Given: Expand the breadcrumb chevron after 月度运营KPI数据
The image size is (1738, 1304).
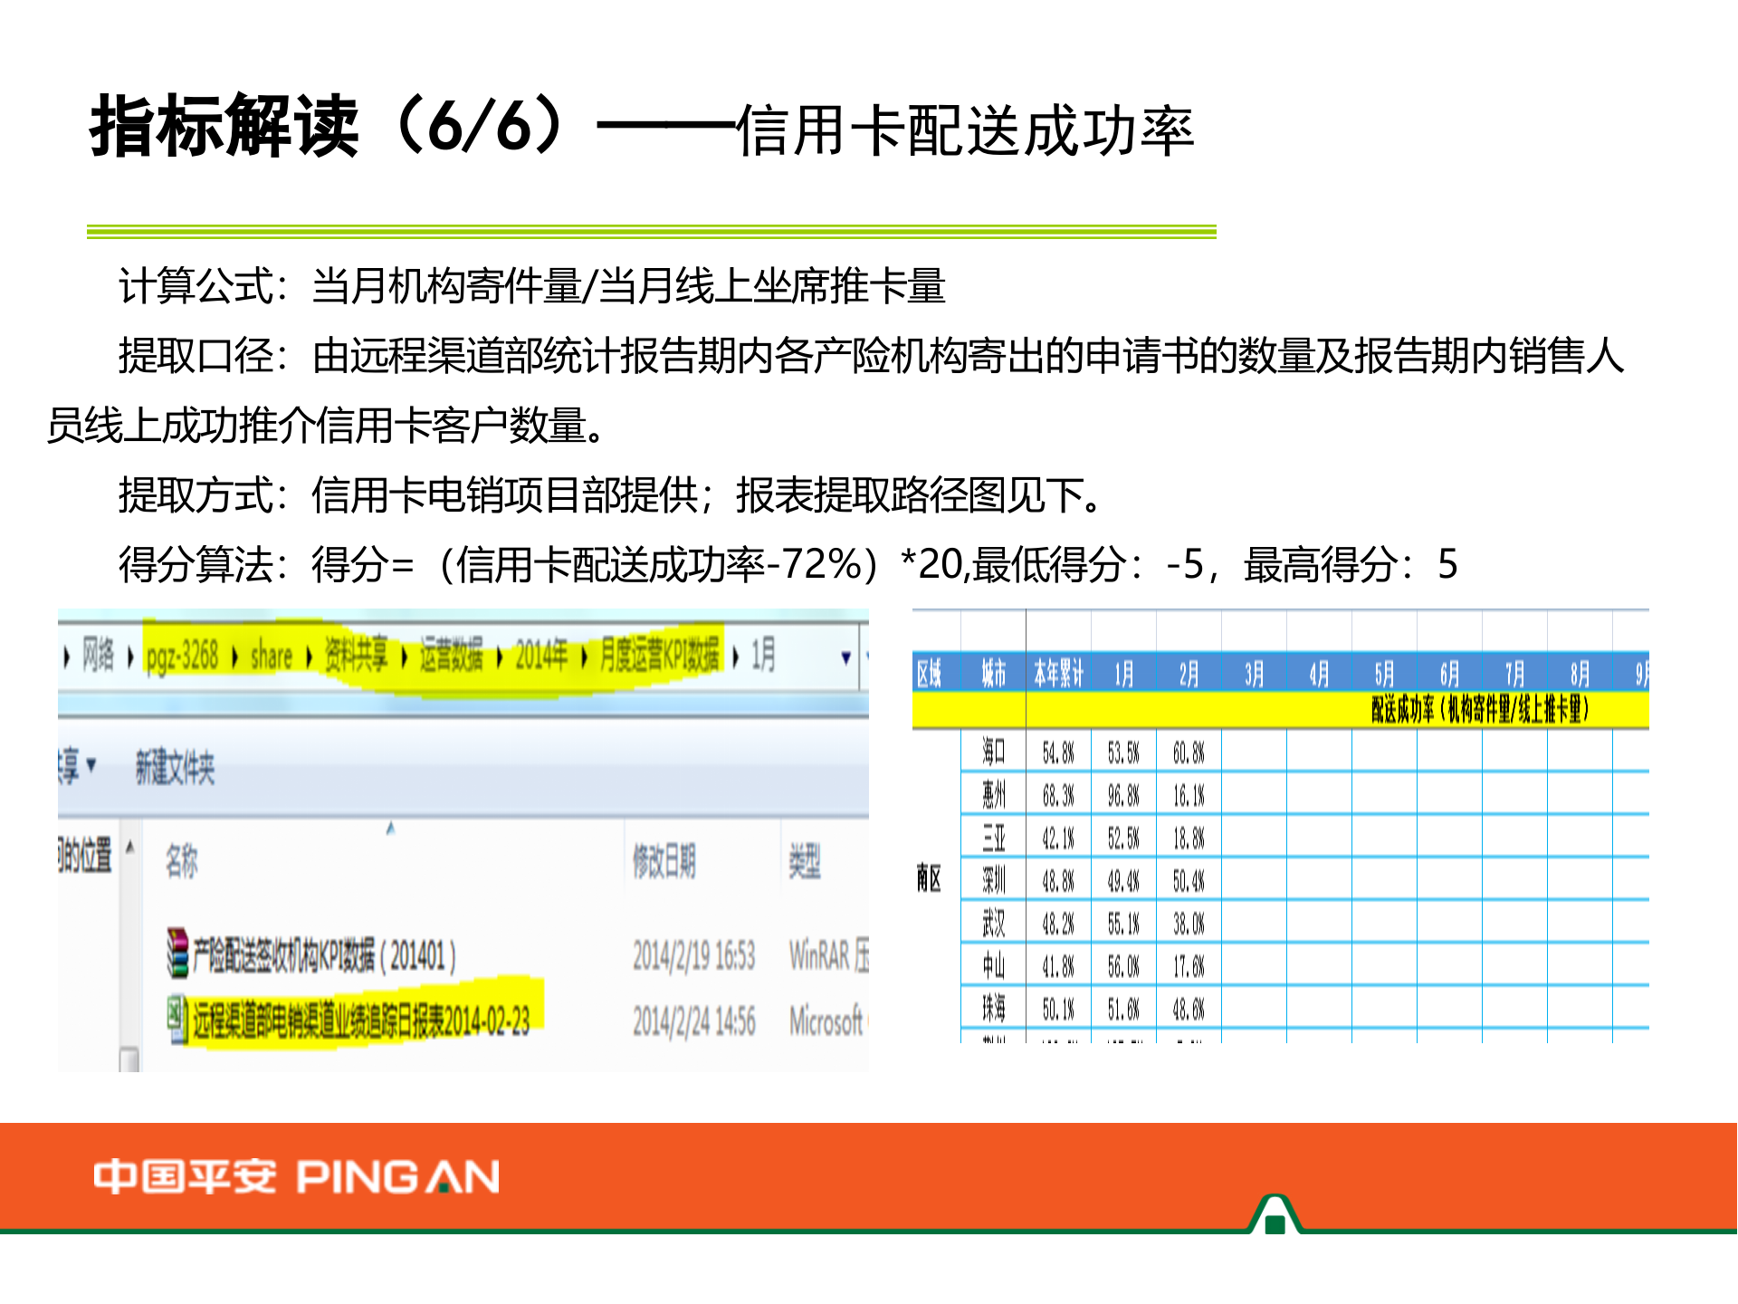Looking at the screenshot, I should 735,657.
